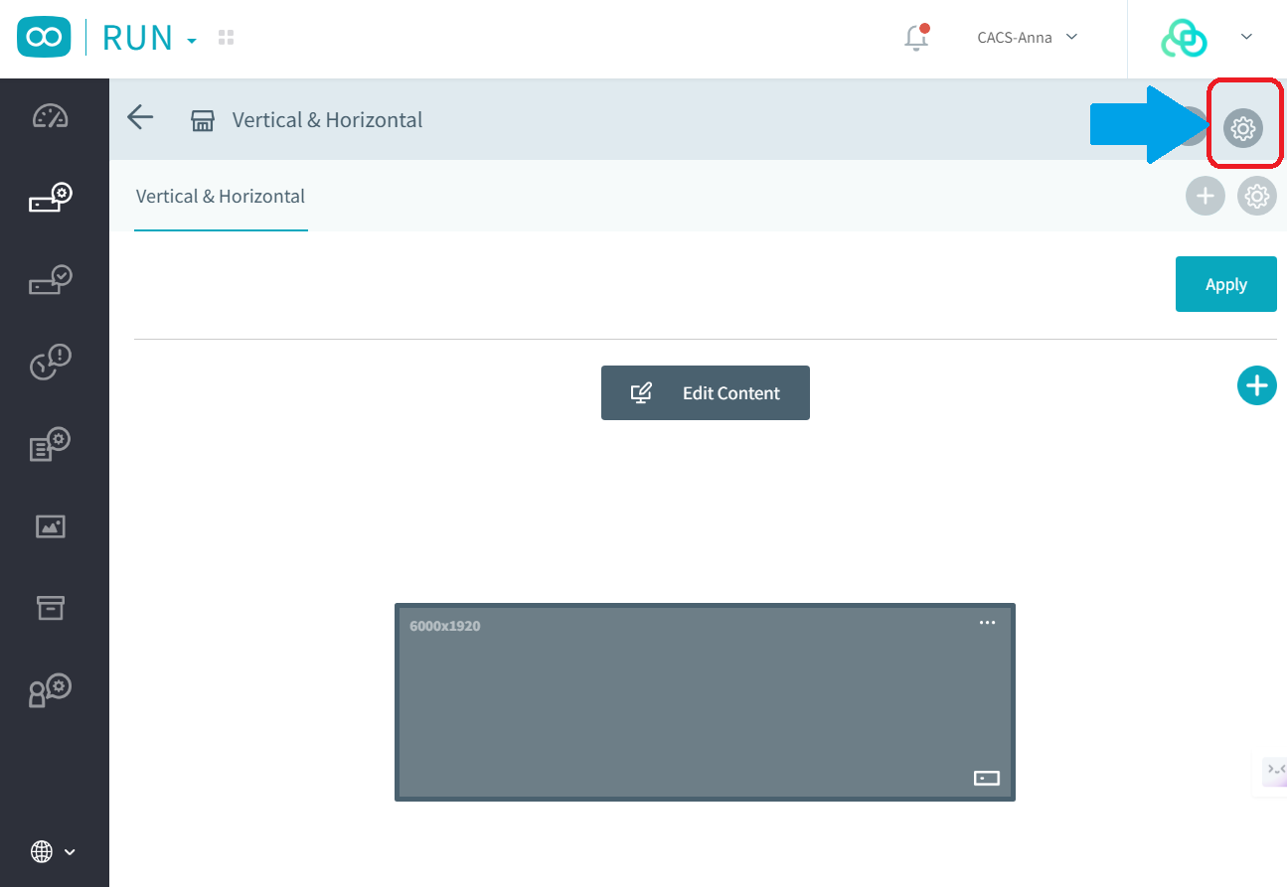This screenshot has height=887, width=1287.
Task: Open the archive box icon in sidebar
Action: click(50, 608)
